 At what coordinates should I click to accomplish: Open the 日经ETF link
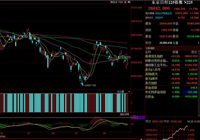pyautogui.click(x=159, y=18)
